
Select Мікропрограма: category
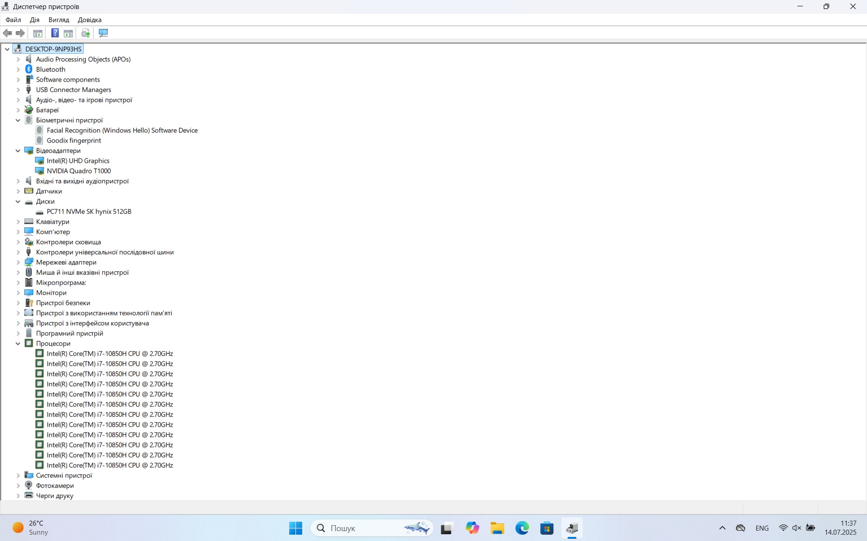[61, 282]
